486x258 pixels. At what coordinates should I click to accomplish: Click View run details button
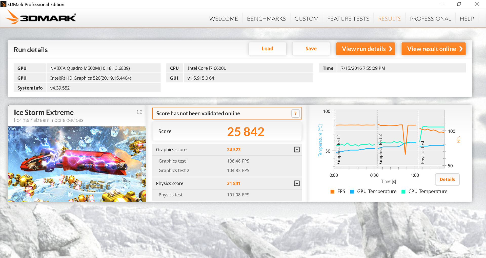(x=366, y=49)
